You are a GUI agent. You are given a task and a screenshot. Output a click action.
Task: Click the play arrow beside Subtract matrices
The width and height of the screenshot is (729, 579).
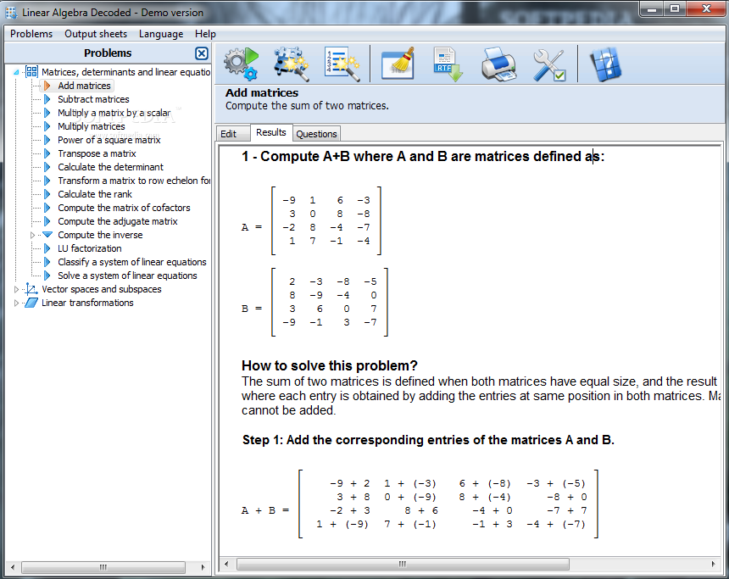click(x=47, y=99)
